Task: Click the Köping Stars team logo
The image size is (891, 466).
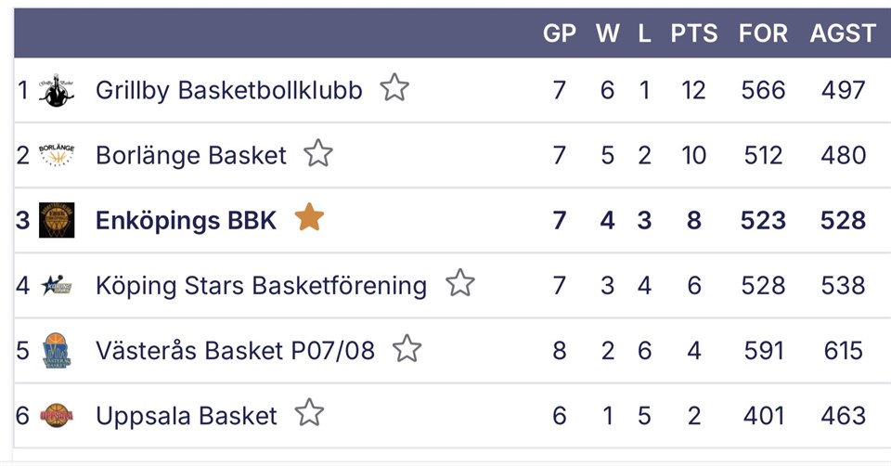Action: [x=57, y=285]
